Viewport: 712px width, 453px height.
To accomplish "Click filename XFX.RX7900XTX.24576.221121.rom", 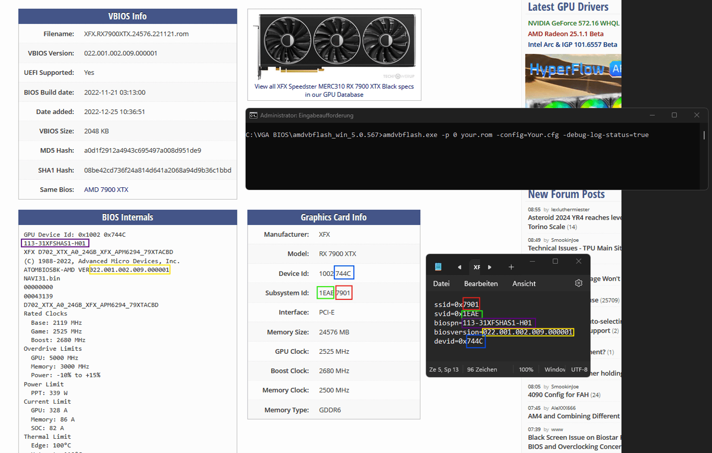I will click(x=136, y=34).
